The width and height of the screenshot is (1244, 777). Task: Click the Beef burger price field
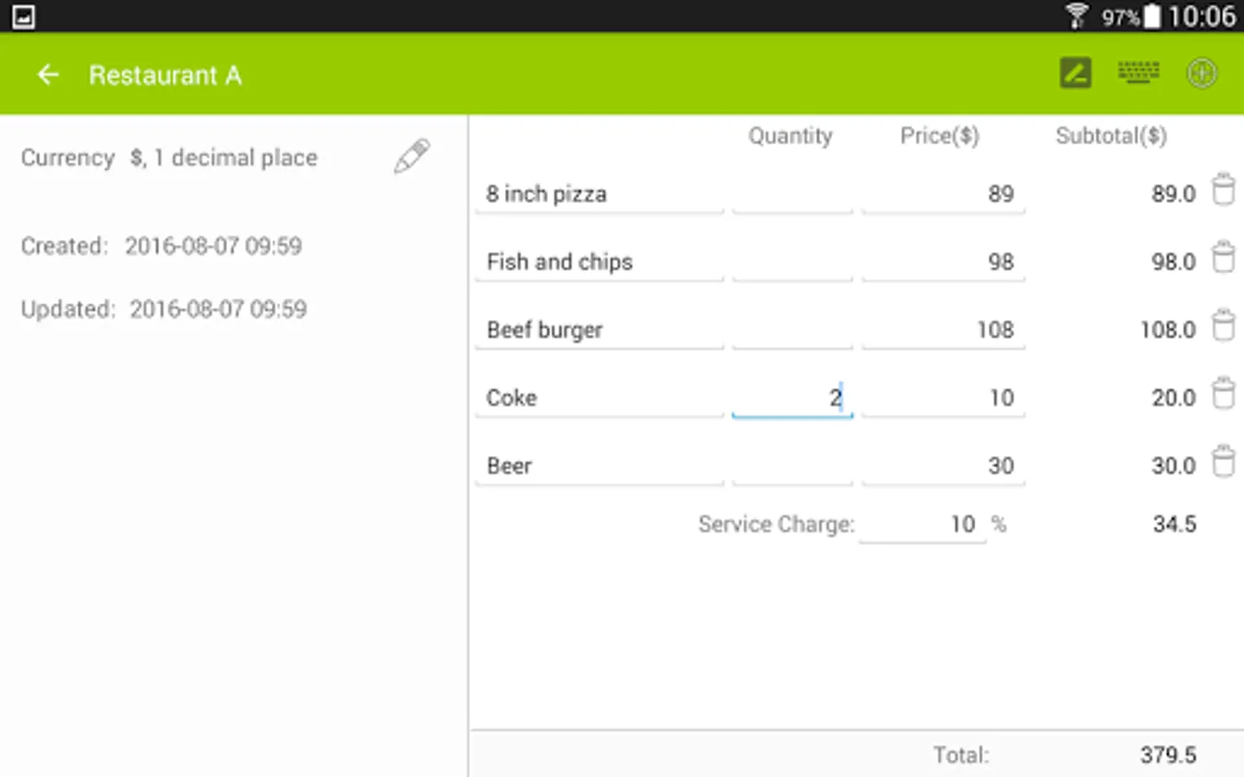(x=943, y=331)
